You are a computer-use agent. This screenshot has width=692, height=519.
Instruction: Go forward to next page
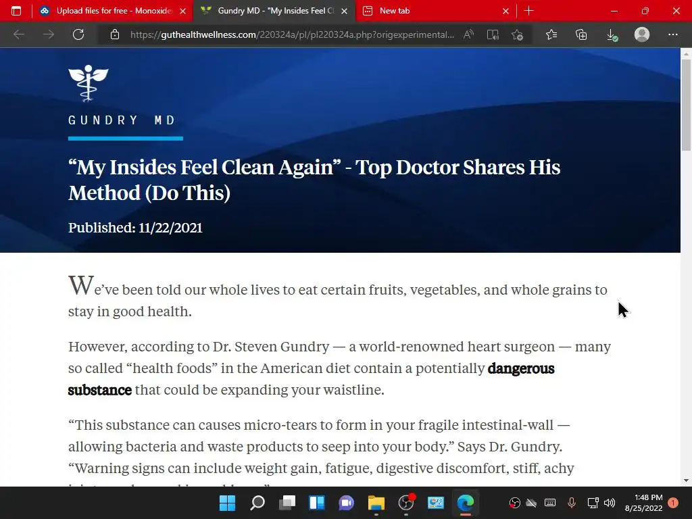tap(49, 34)
